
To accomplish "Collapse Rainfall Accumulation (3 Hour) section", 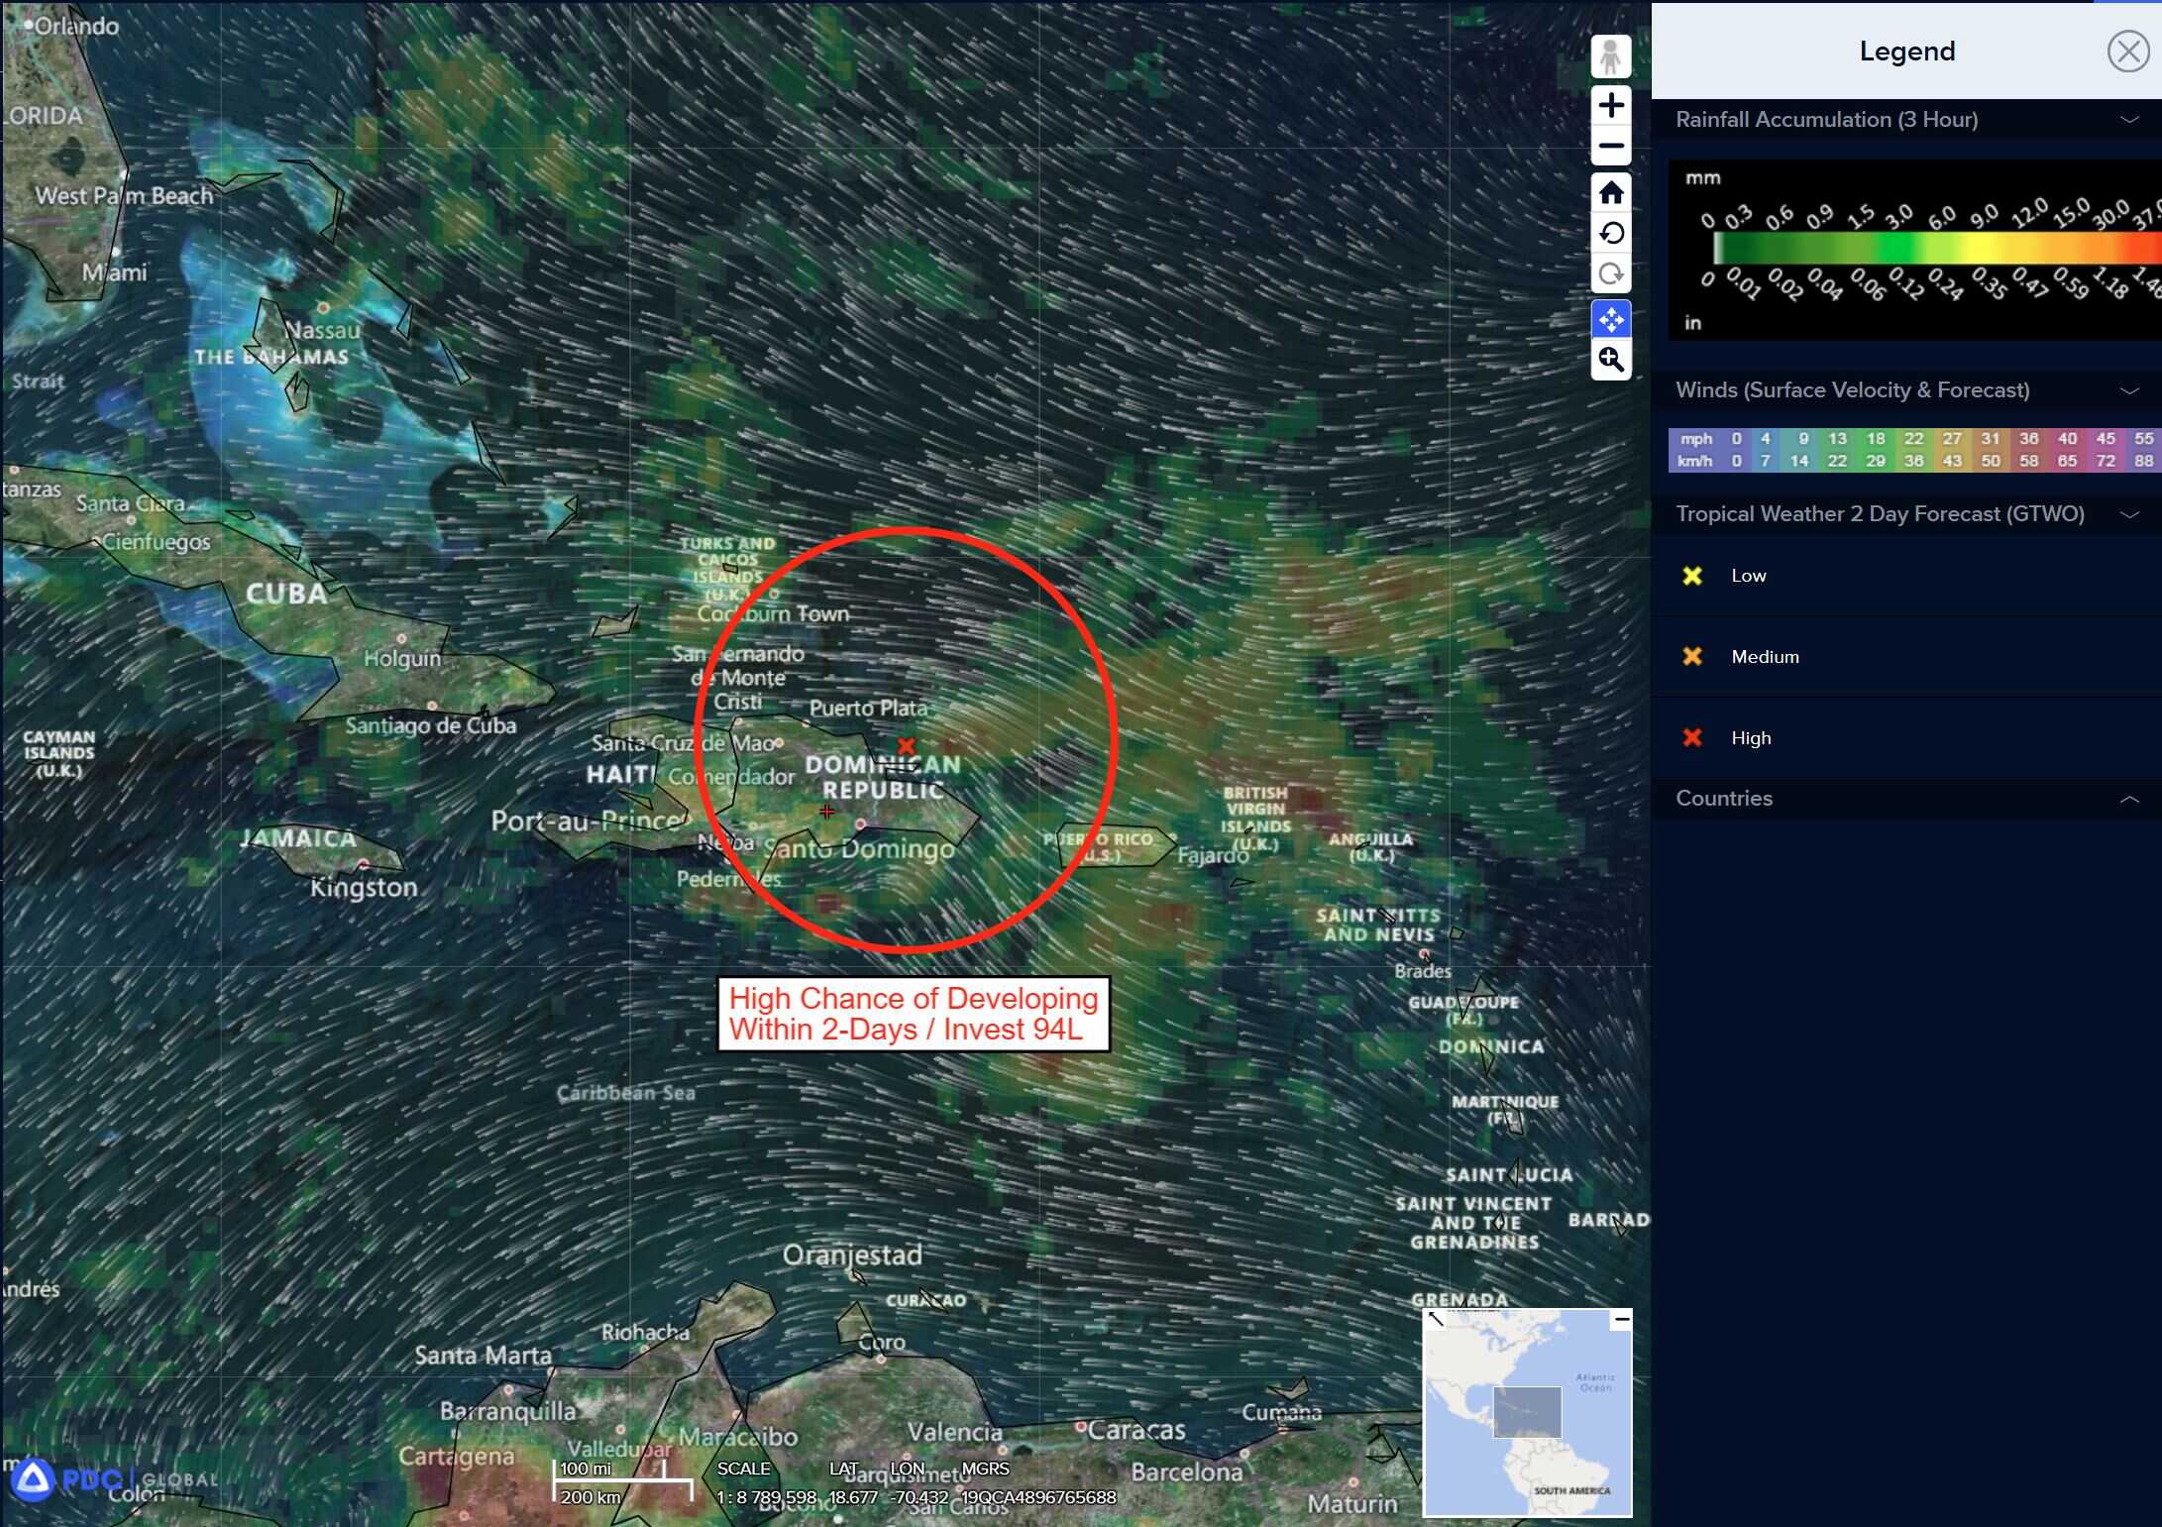I will (x=2129, y=120).
